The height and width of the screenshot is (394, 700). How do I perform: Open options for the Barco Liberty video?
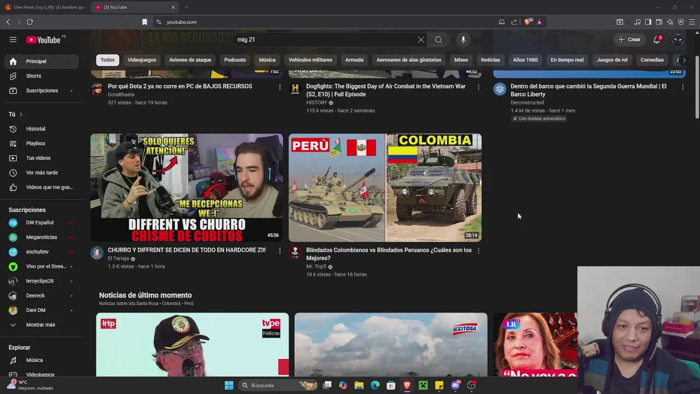tap(682, 86)
